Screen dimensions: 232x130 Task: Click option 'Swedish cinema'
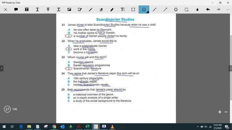pos(83,62)
